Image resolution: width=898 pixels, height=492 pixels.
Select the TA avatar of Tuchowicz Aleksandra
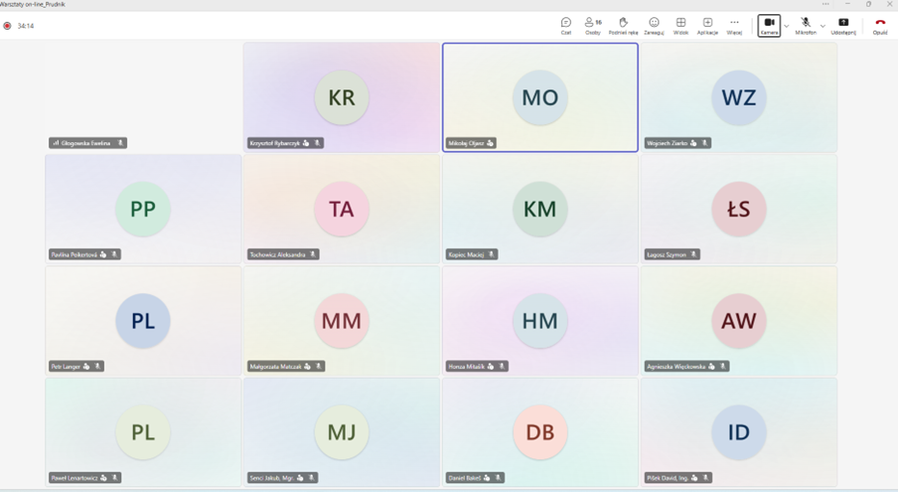click(342, 209)
